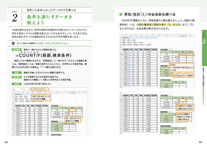
Task: Click the 範囲 green label
Action: click(x=17, y=73)
